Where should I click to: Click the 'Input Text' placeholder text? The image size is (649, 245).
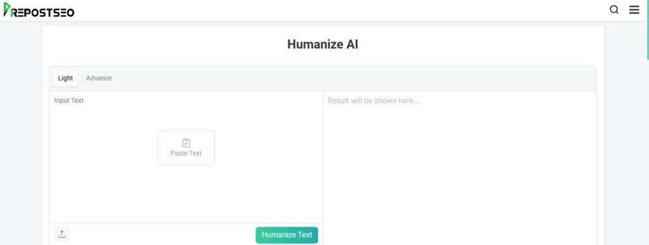point(68,101)
